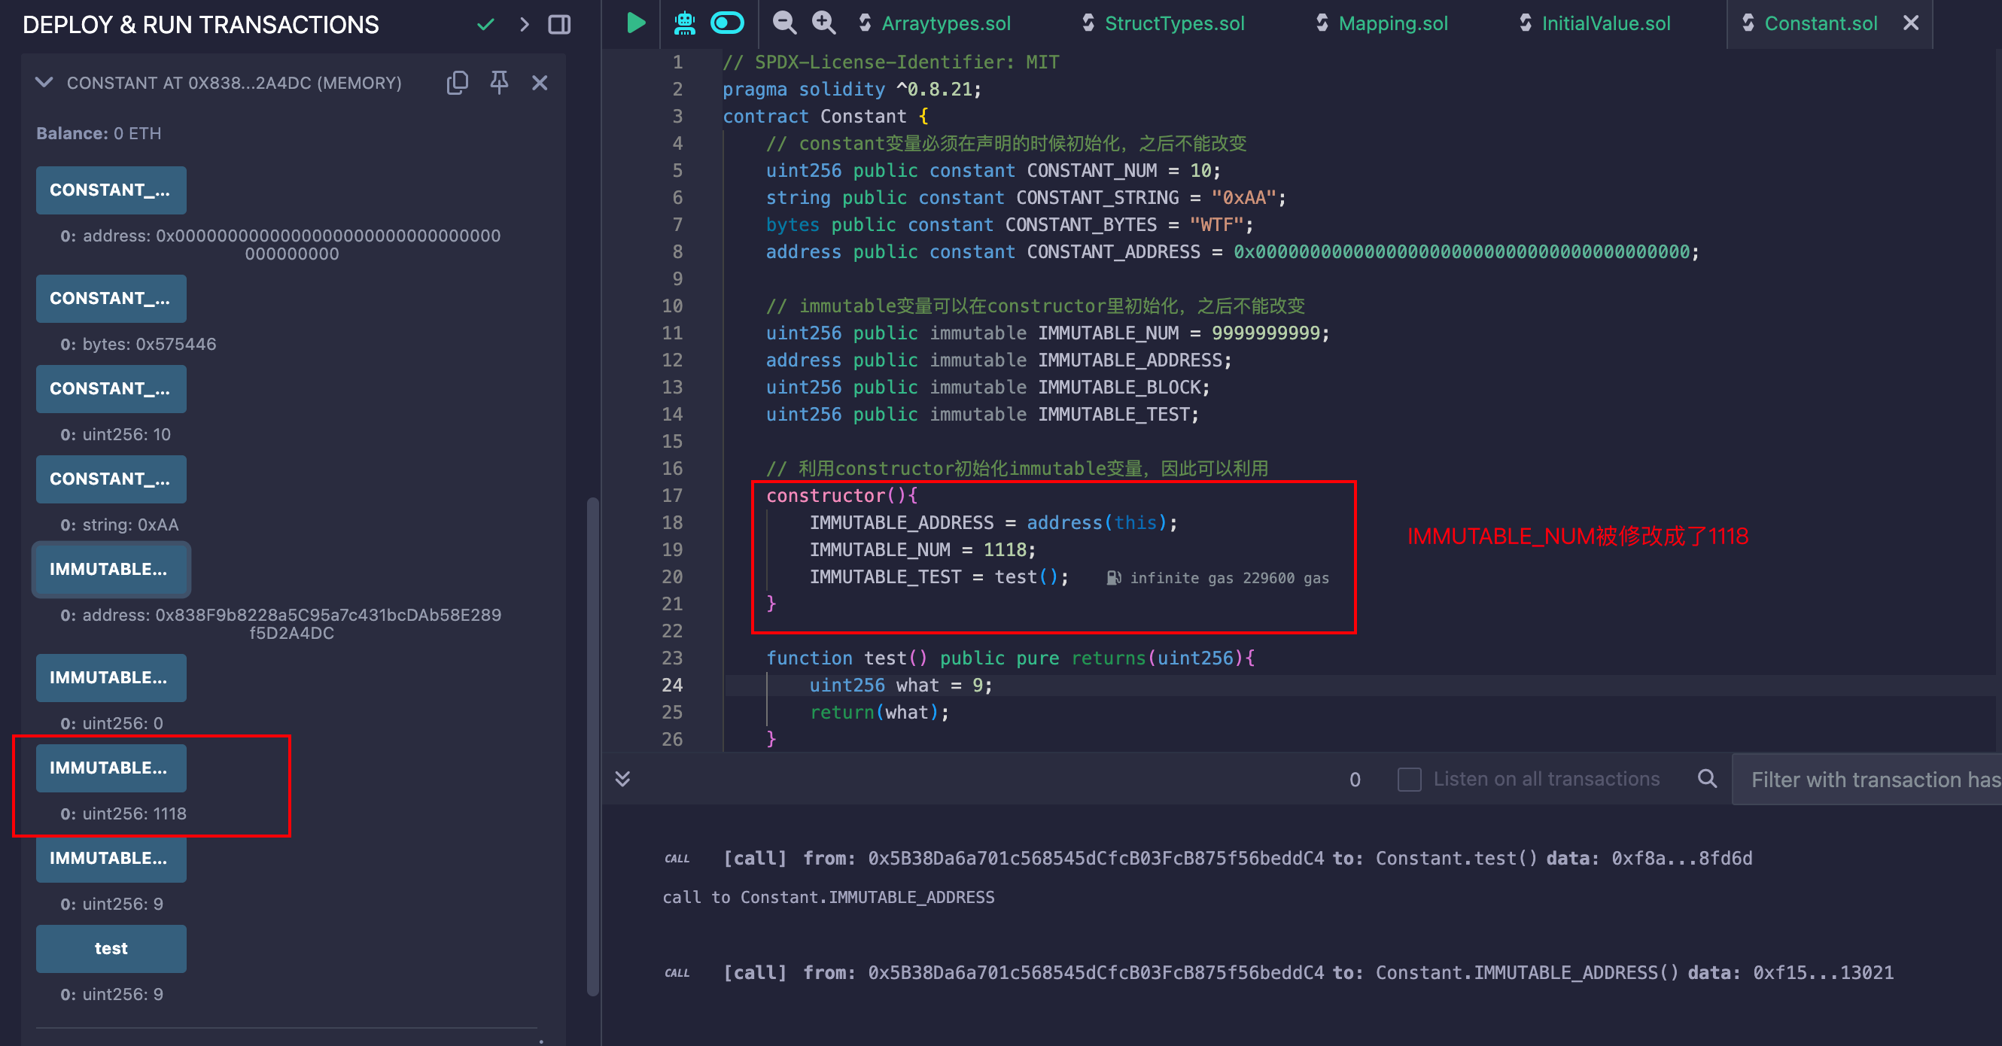The height and width of the screenshot is (1046, 2002).
Task: Select the Constant.sol tab
Action: pos(1820,23)
